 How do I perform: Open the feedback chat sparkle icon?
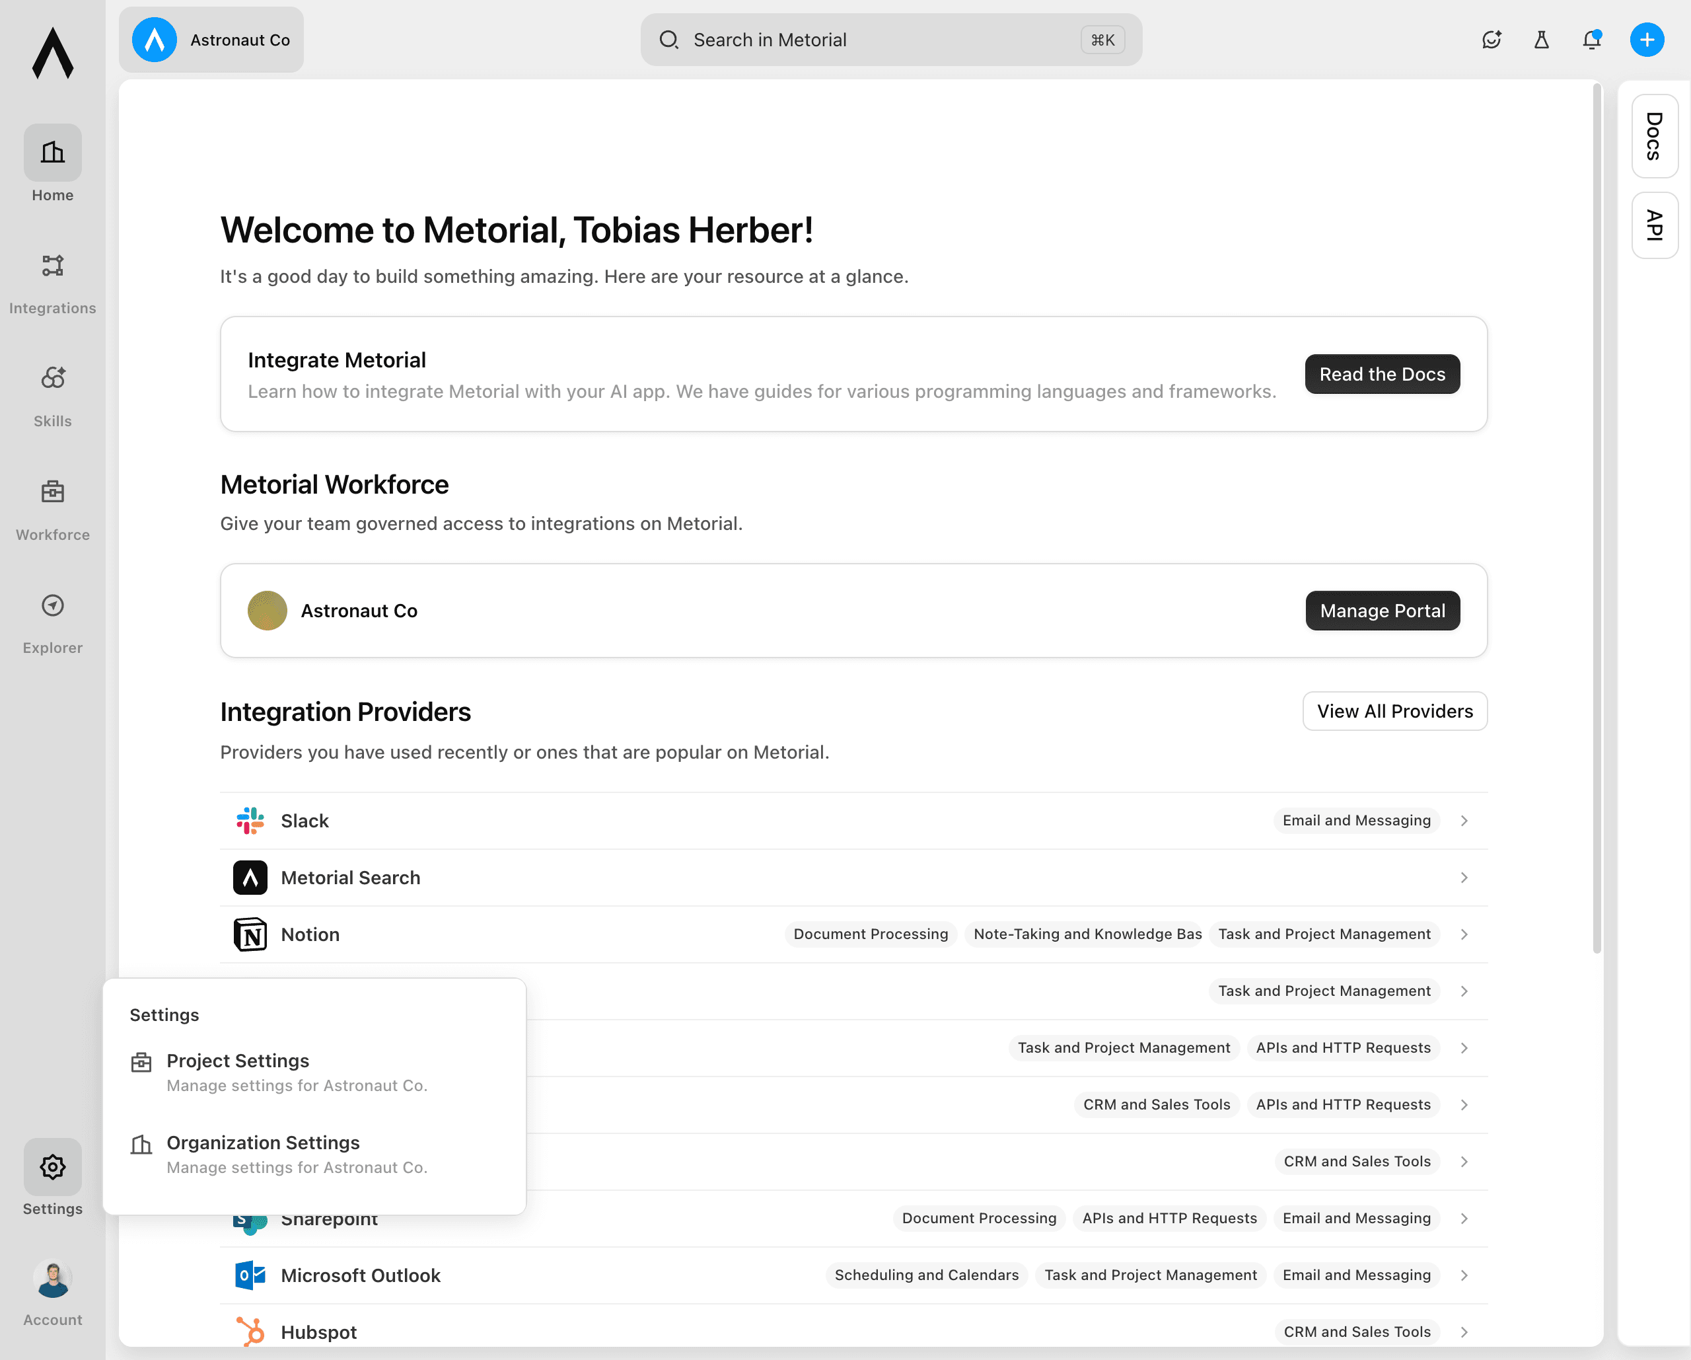(1491, 39)
